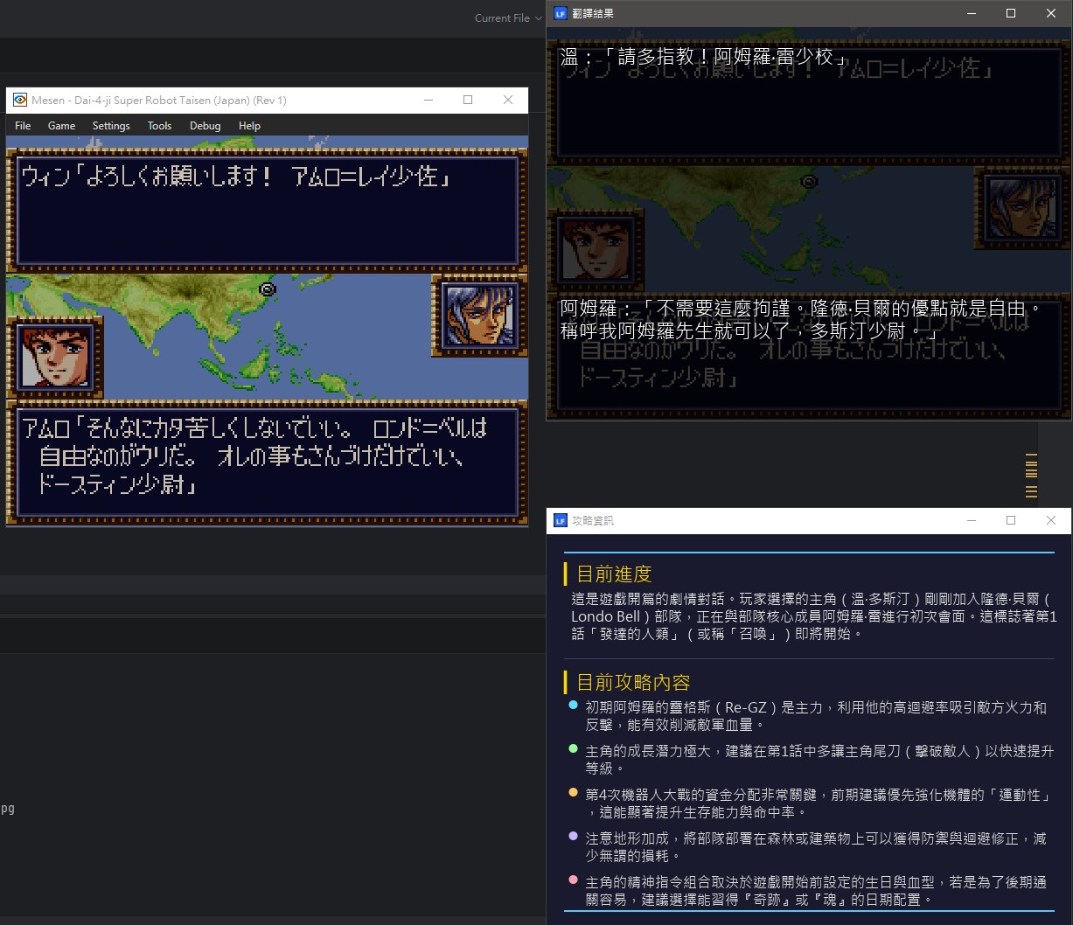Viewport: 1073px width, 925px height.
Task: Click the circular map cursor marker in Mesen
Action: (x=268, y=289)
